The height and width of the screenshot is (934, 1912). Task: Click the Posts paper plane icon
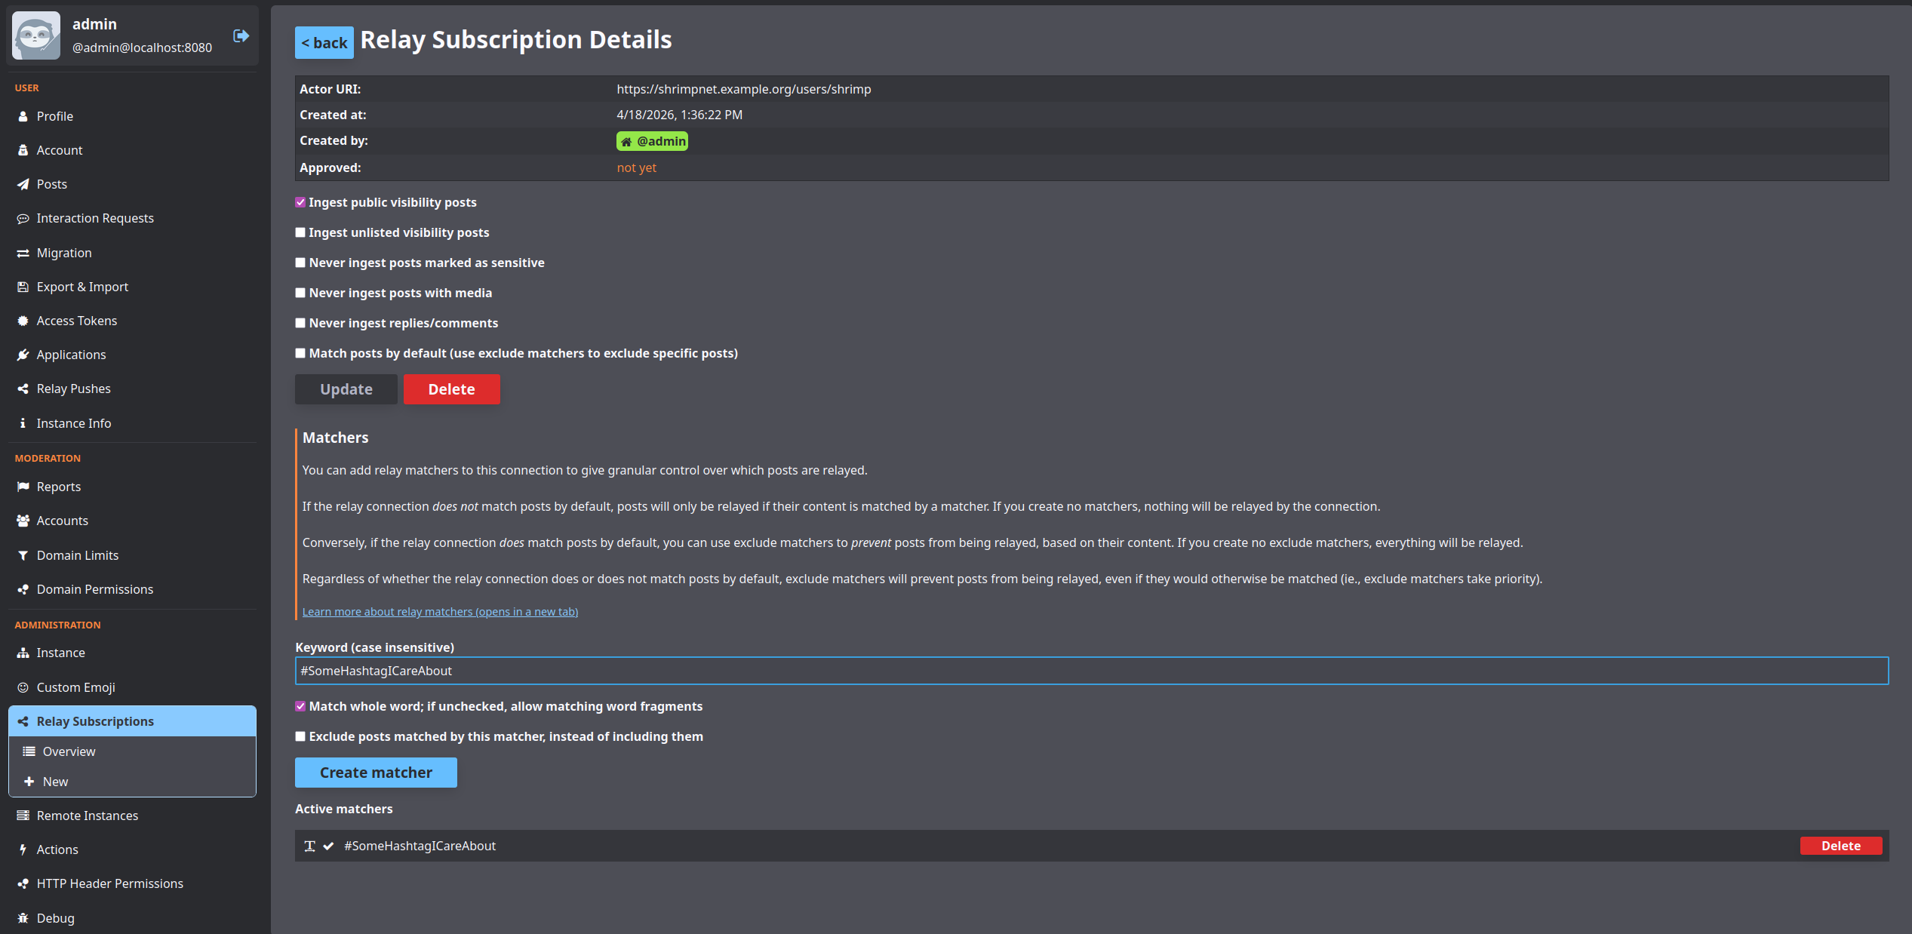23,184
